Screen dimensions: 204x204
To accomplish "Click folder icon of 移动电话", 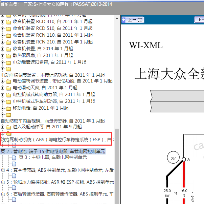I will (x=8, y=109).
